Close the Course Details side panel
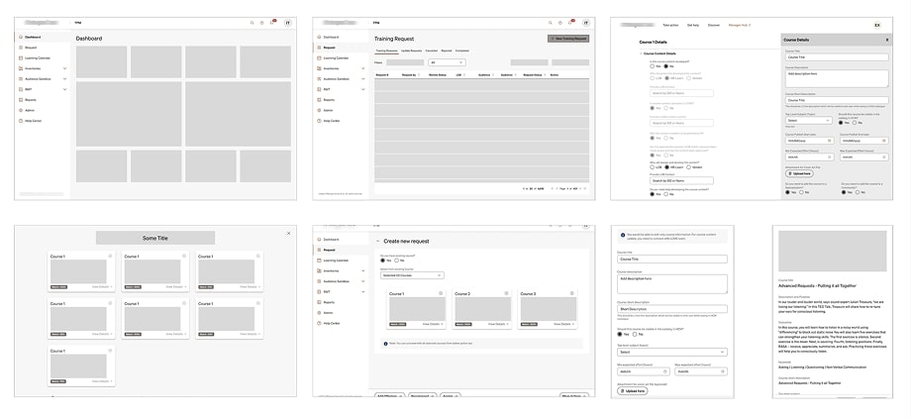 pos(886,40)
